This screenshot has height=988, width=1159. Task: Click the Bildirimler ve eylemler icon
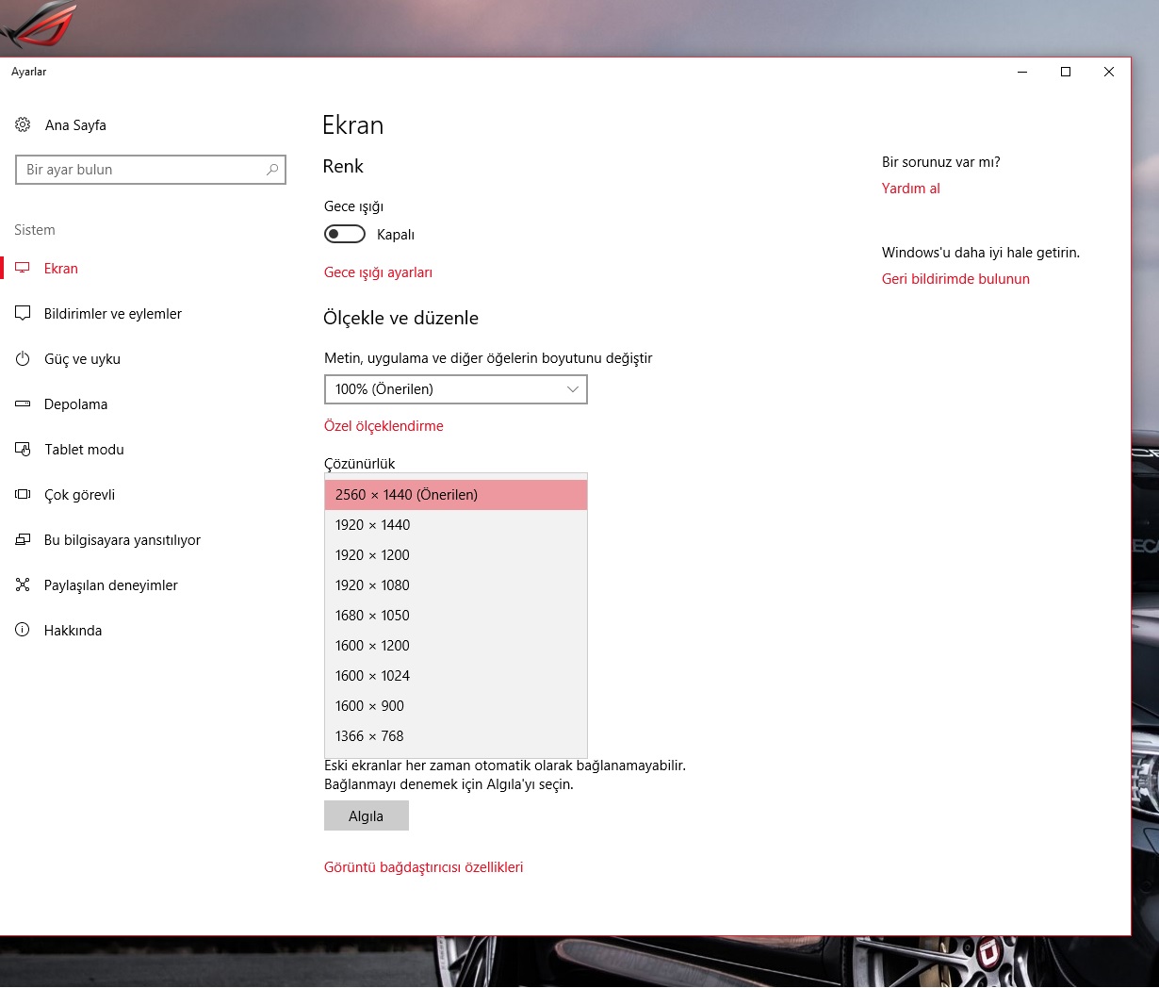tap(23, 314)
